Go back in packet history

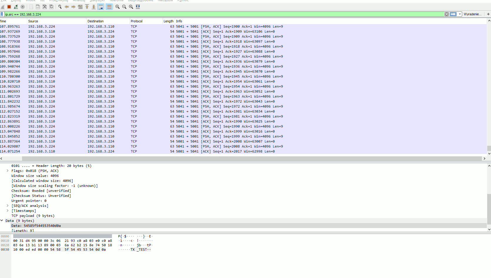coord(67,7)
